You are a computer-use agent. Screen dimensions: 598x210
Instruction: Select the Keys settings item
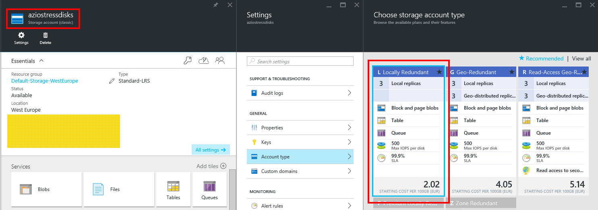(x=300, y=142)
